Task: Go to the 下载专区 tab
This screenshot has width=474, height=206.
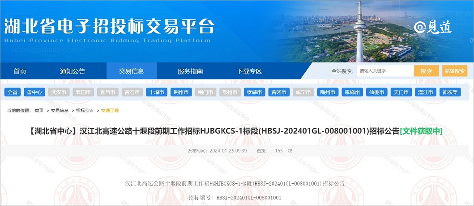Action: tap(249, 71)
